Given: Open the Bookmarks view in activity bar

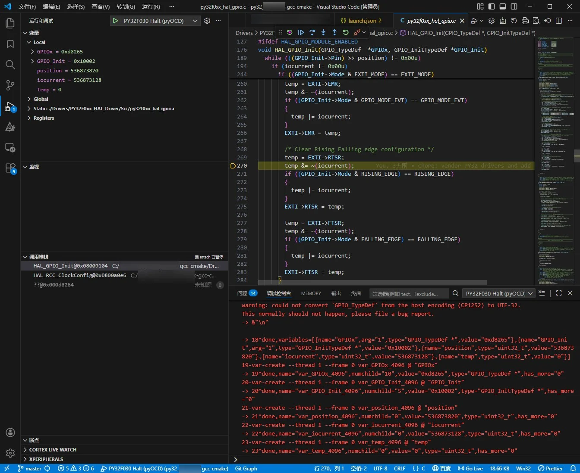Looking at the screenshot, I should 10,44.
